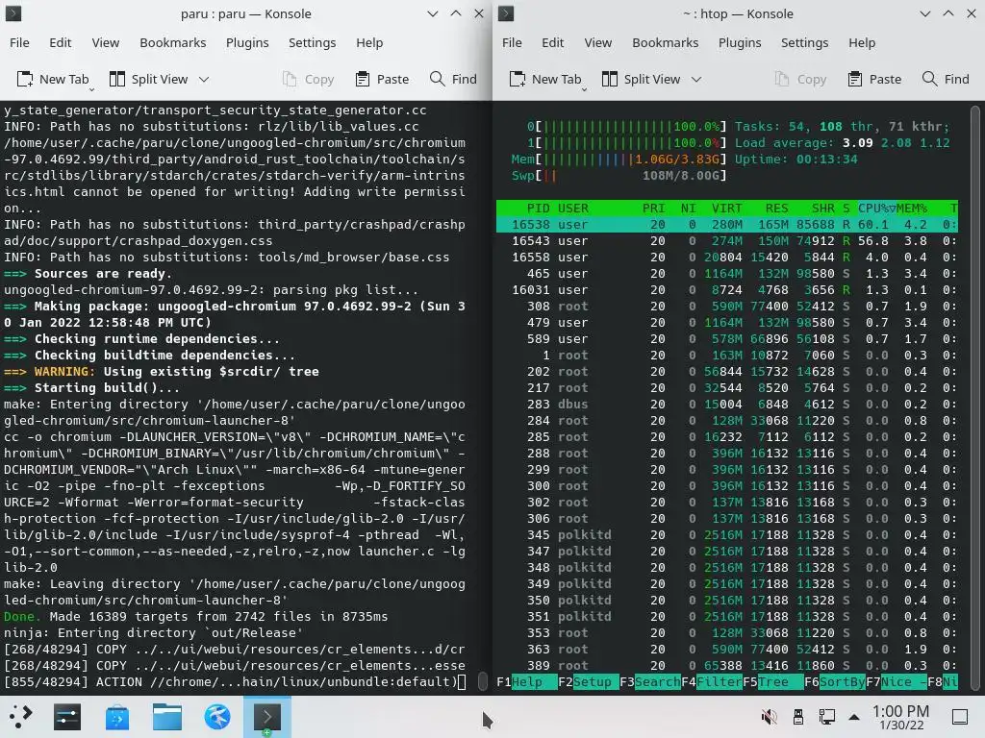This screenshot has height=738, width=985.
Task: Click F1 Help in htop footer
Action: (x=527, y=682)
